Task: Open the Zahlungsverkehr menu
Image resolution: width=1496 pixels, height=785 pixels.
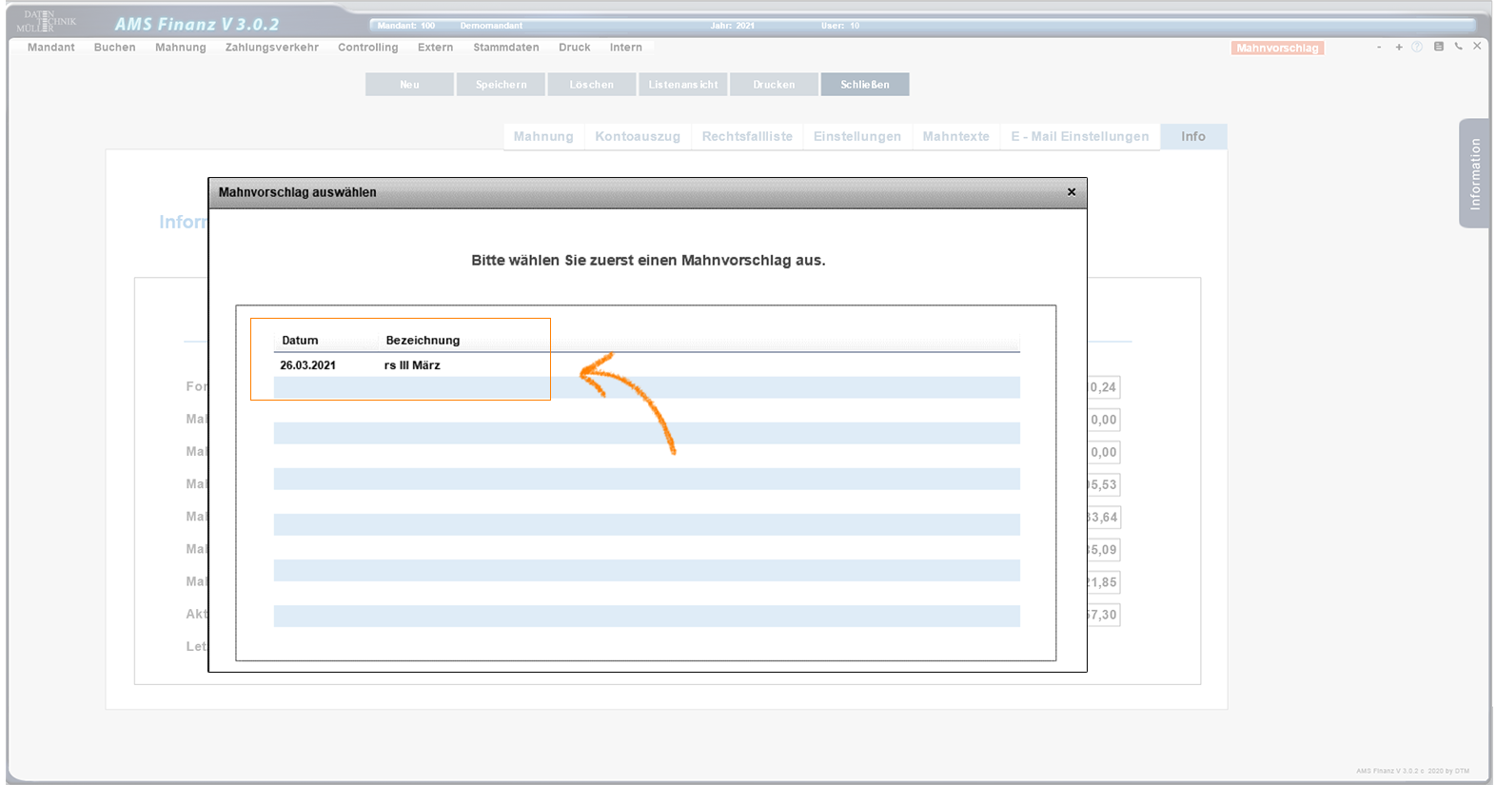Action: (272, 48)
